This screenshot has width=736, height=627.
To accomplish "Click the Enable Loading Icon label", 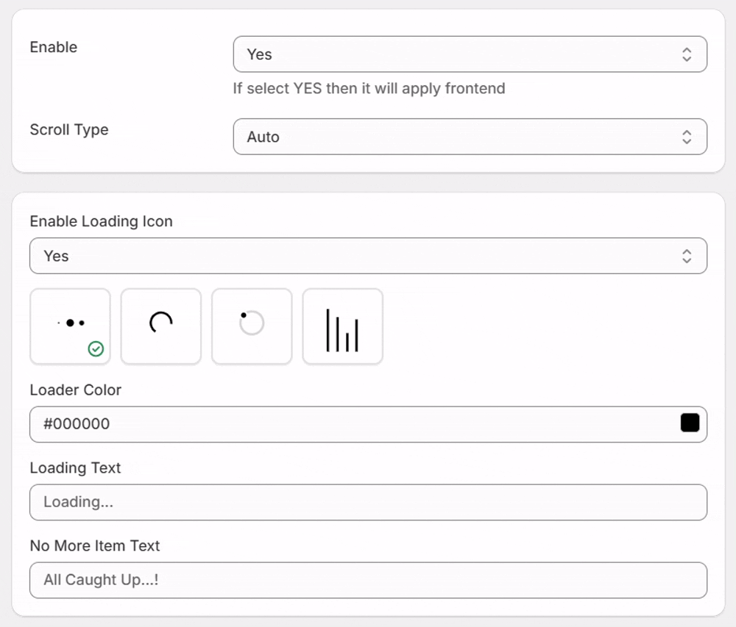I will point(102,221).
